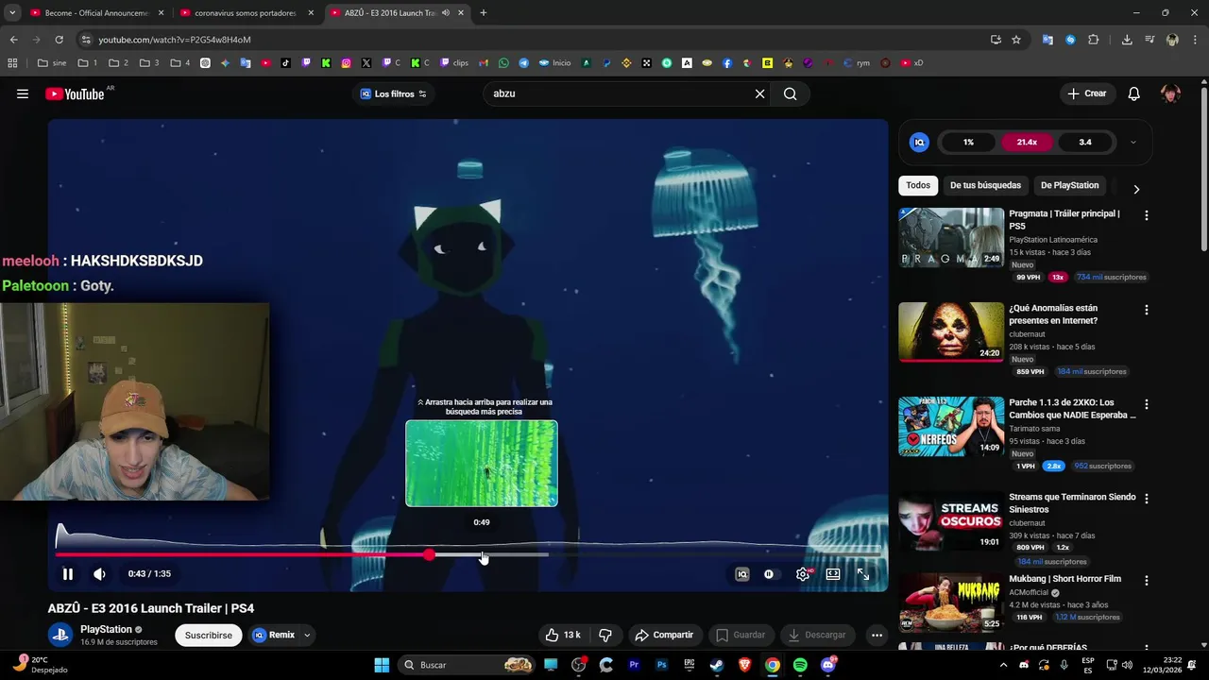Select the De tus búsquedas chip
The width and height of the screenshot is (1209, 680).
pyautogui.click(x=985, y=185)
